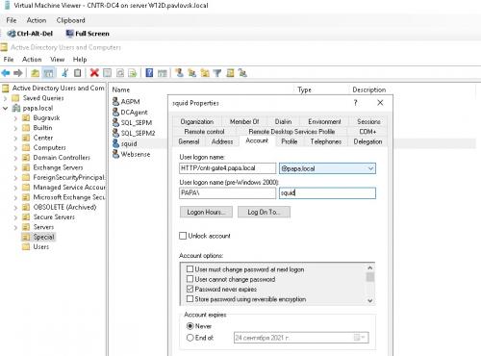This screenshot has width=481, height=356.
Task: Enable User must change password at next logon
Action: click(190, 268)
